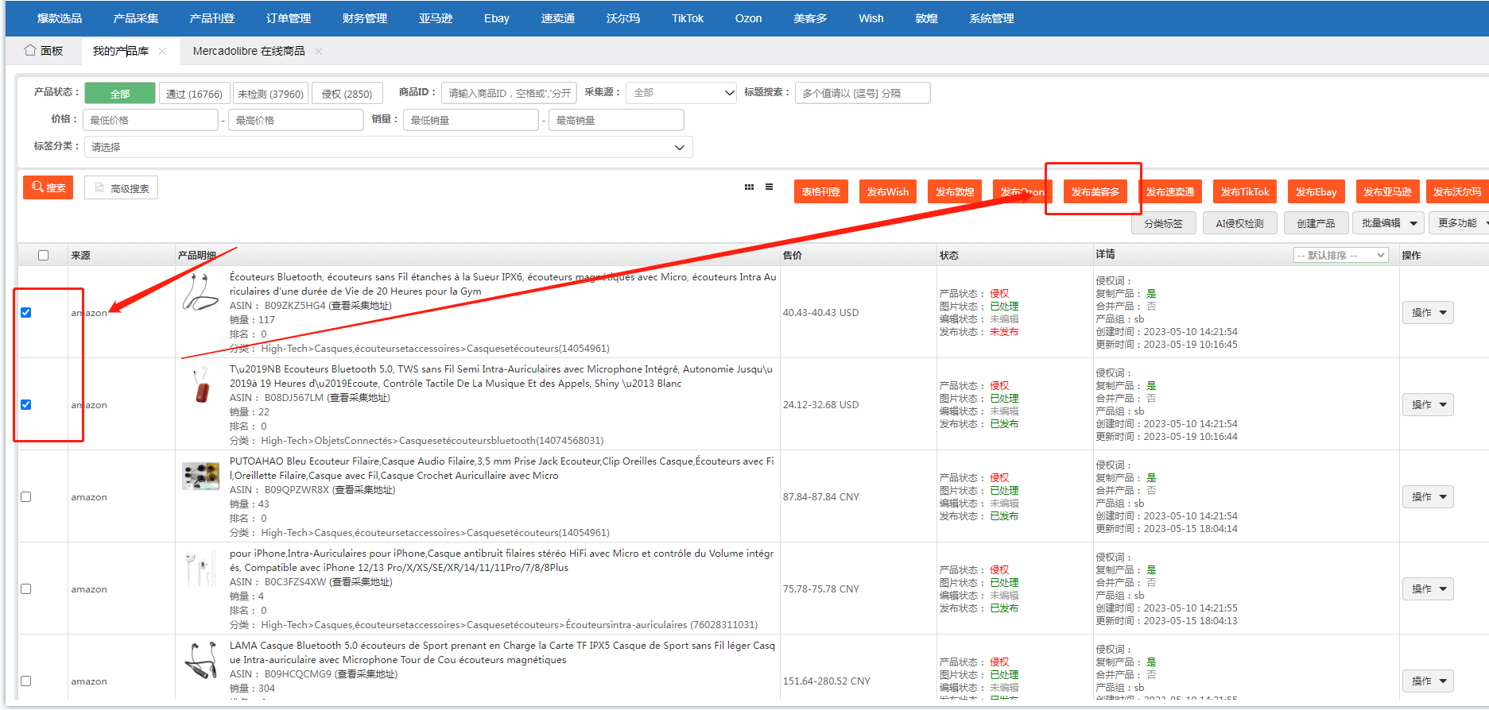The height and width of the screenshot is (710, 1489).
Task: Open the 产品采集 menu
Action: point(136,18)
